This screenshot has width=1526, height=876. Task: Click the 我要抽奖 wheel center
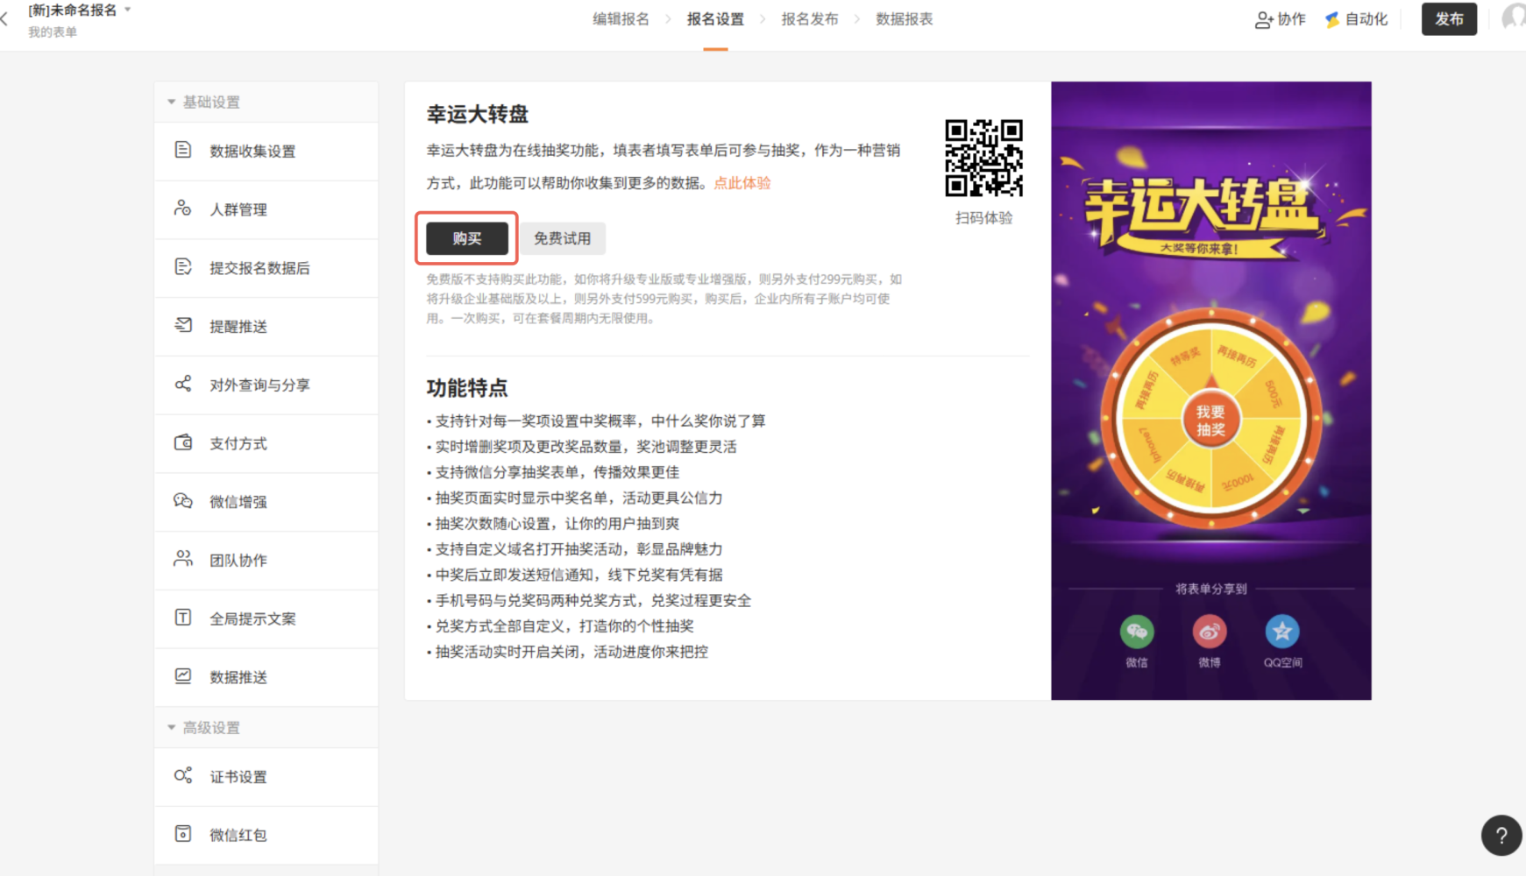click(x=1210, y=421)
